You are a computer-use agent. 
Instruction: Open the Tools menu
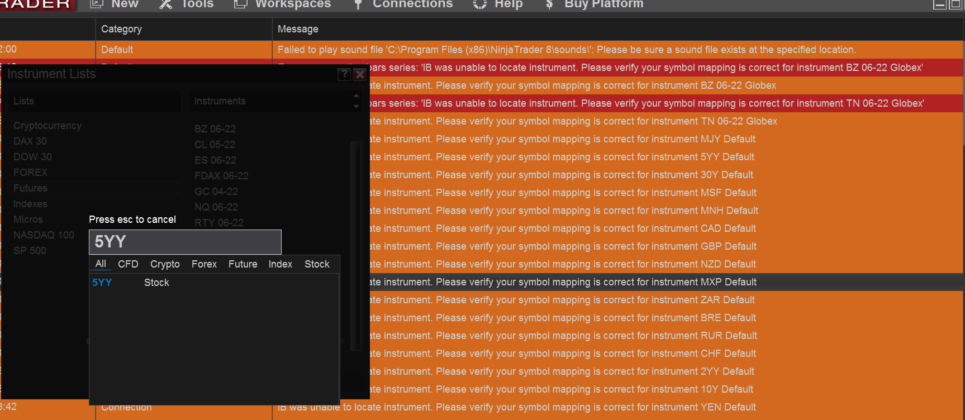(x=197, y=4)
